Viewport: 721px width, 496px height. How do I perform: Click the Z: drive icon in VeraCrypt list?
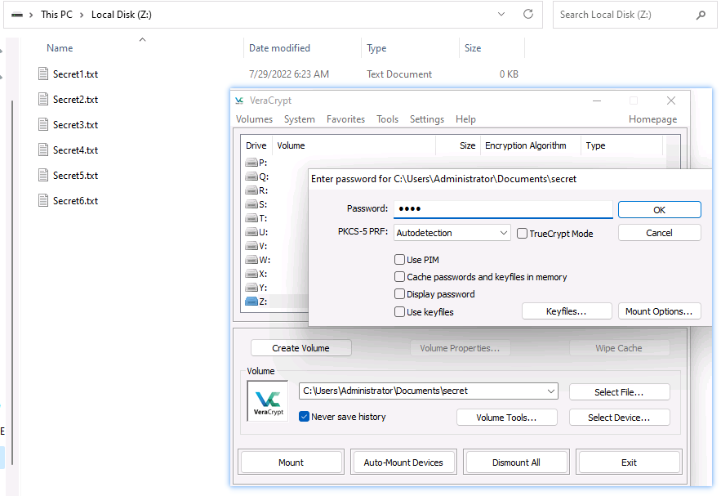click(252, 302)
